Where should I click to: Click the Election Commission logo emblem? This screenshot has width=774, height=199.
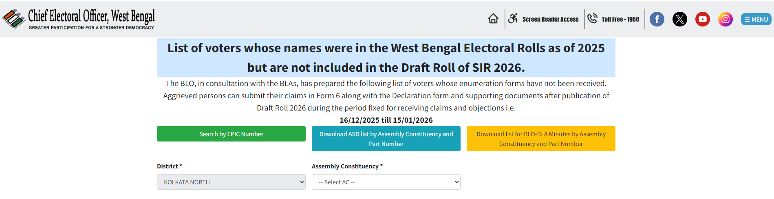click(14, 19)
